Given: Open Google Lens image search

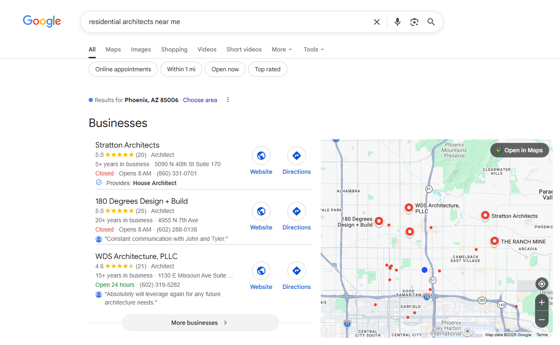Looking at the screenshot, I should pyautogui.click(x=414, y=22).
